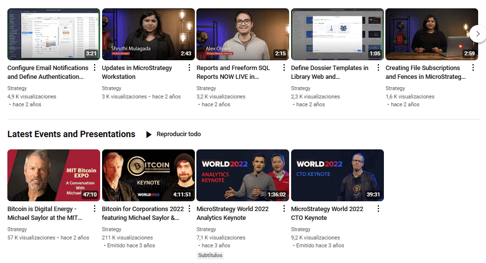Click the 4:11:51 duration badge
Viewport: 486px width, 263px height.
(182, 194)
